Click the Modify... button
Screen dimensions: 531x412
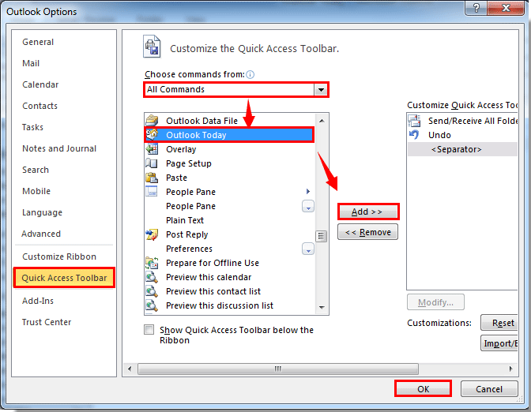click(435, 302)
